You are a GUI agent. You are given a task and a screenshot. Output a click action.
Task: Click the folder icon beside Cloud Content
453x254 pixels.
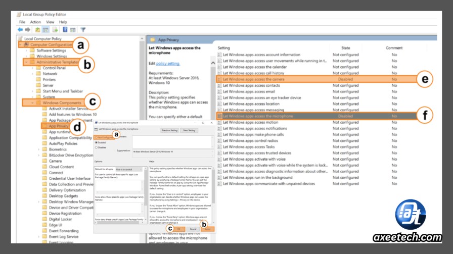[x=44, y=167]
